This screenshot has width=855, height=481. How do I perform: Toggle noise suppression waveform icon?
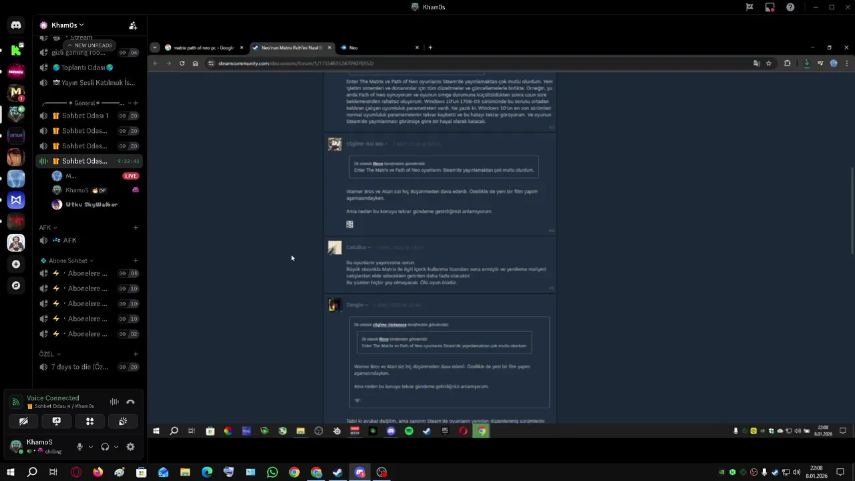[114, 402]
